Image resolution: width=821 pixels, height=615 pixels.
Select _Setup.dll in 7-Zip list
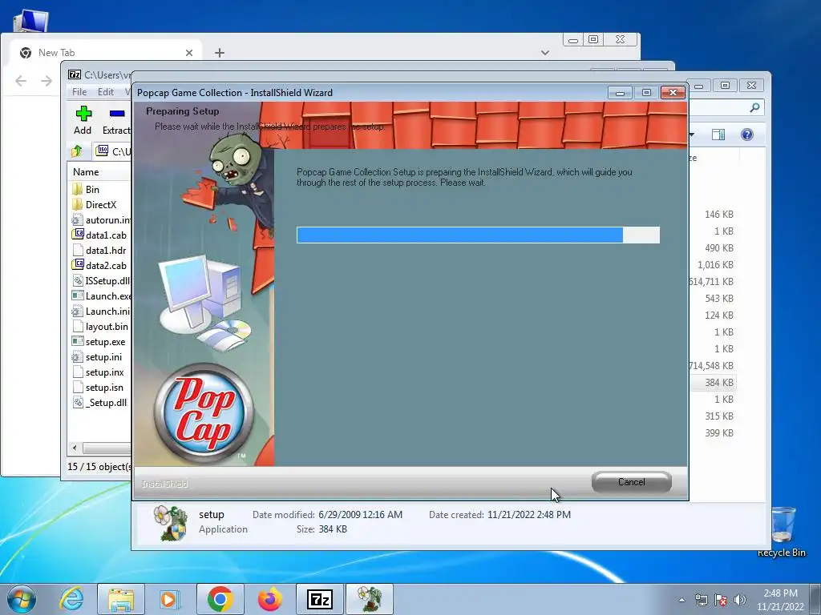107,402
